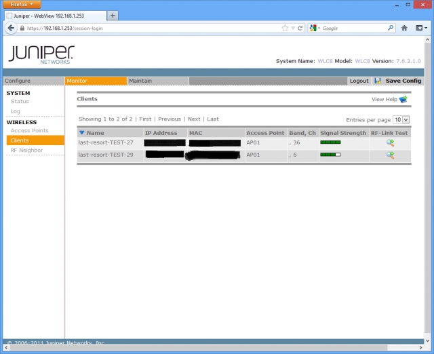This screenshot has width=434, height=354.
Task: Open the bookmarks menu icon
Action: click(x=422, y=28)
